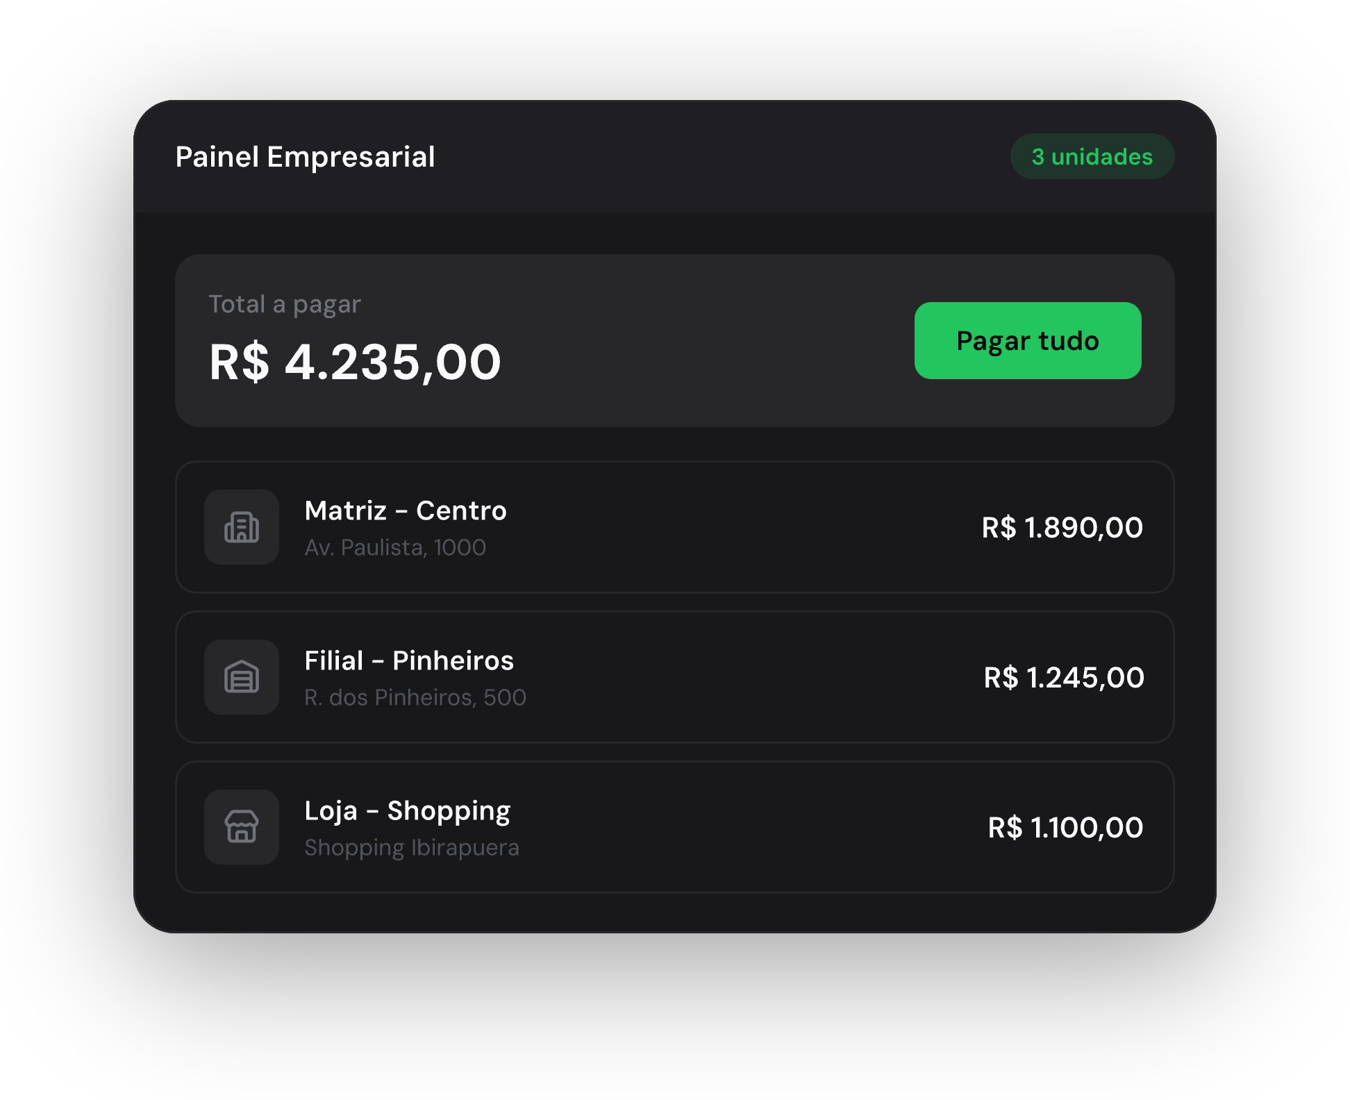The width and height of the screenshot is (1350, 1100).
Task: Select the Filial - Pinheiros unit title
Action: click(x=409, y=660)
